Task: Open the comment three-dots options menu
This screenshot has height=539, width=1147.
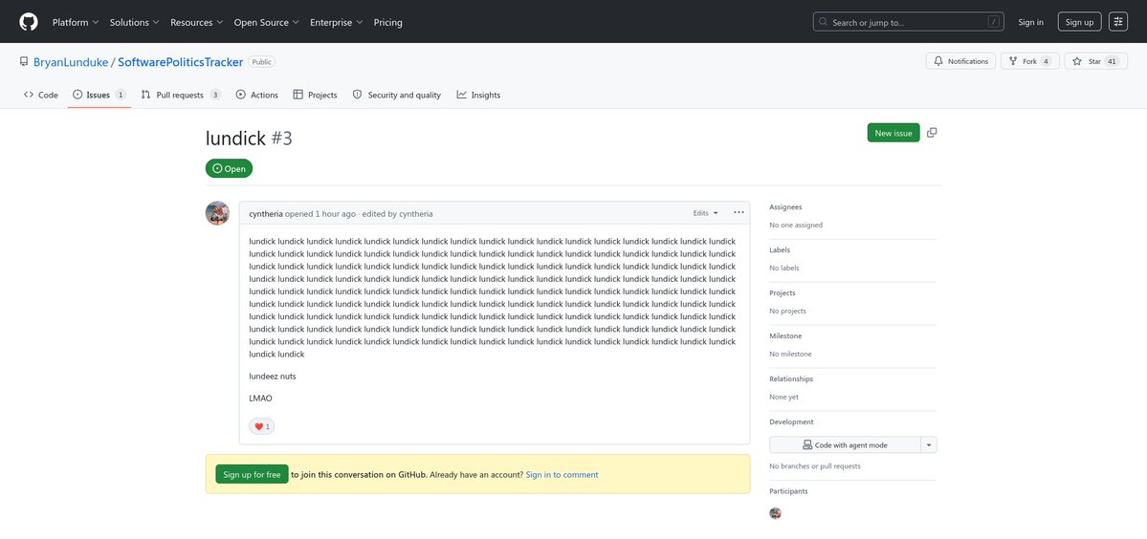Action: pos(739,212)
